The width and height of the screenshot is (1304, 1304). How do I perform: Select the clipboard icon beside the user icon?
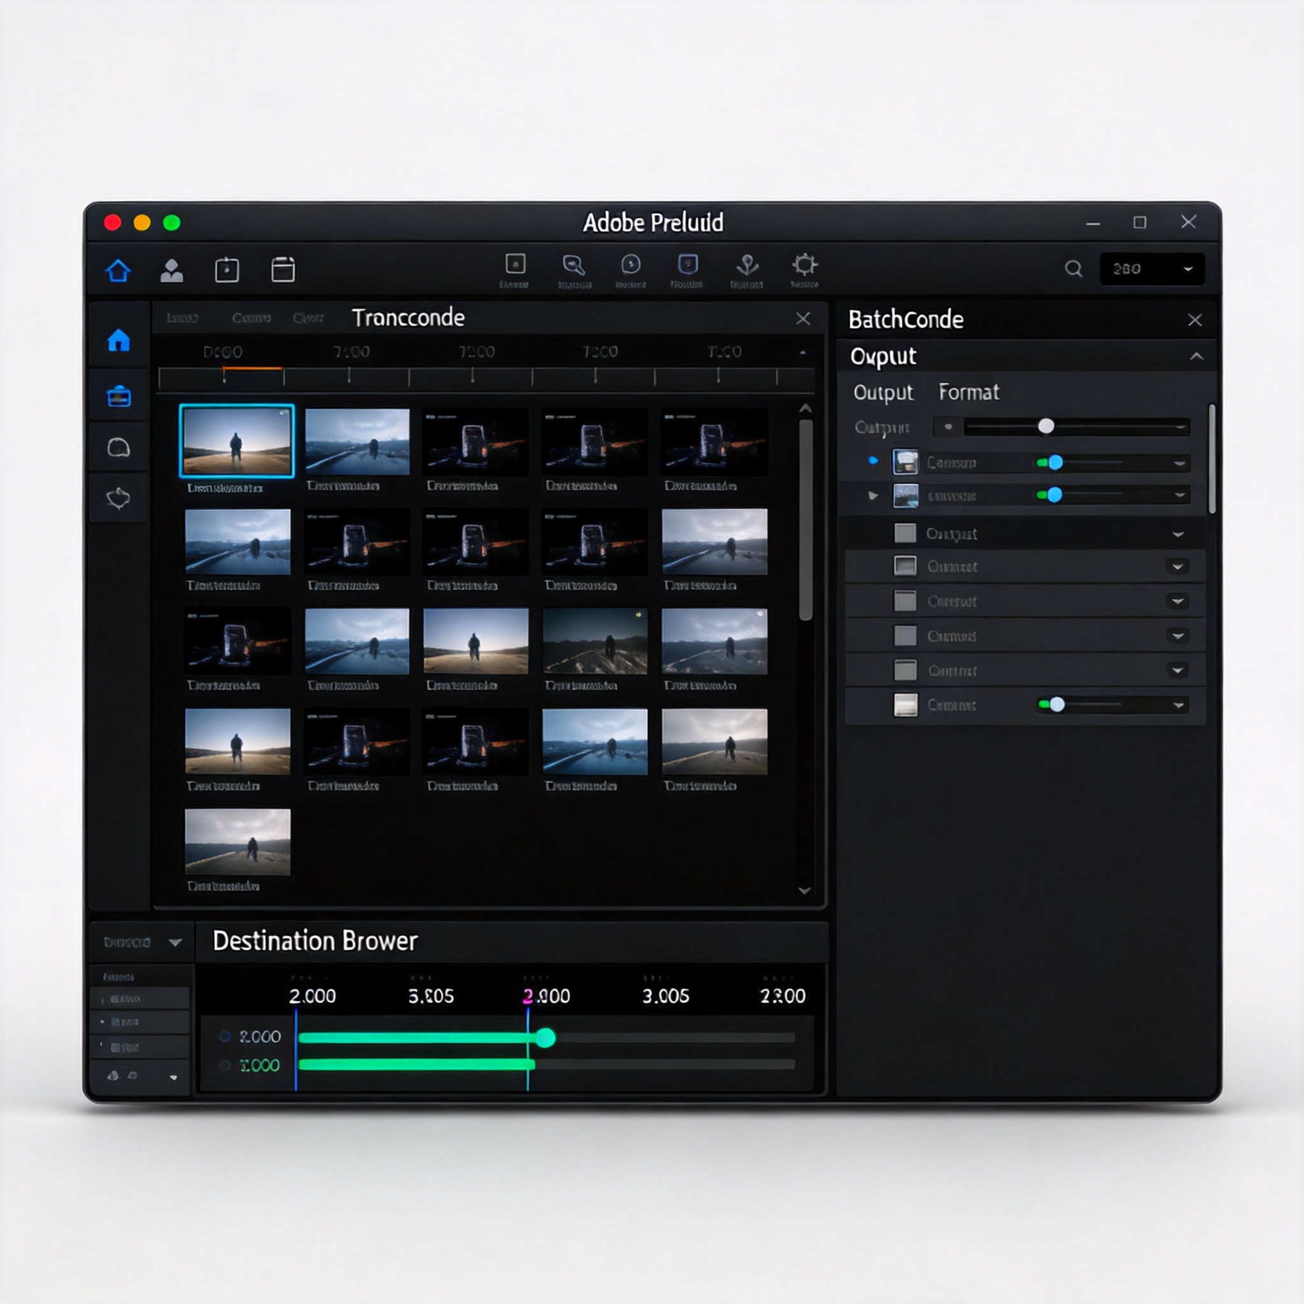[227, 270]
